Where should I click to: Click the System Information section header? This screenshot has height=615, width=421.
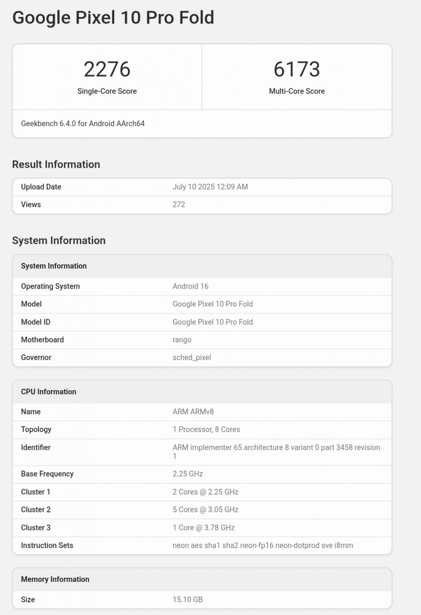59,240
